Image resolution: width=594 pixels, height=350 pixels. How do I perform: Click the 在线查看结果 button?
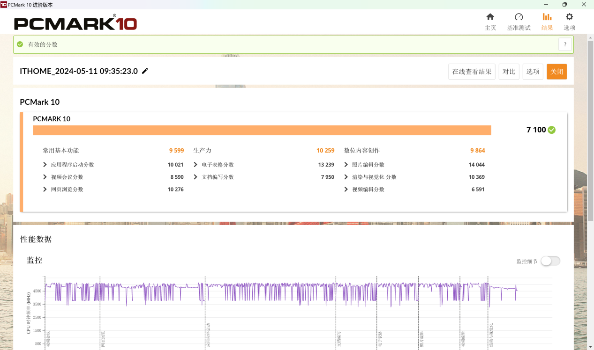[x=472, y=72]
